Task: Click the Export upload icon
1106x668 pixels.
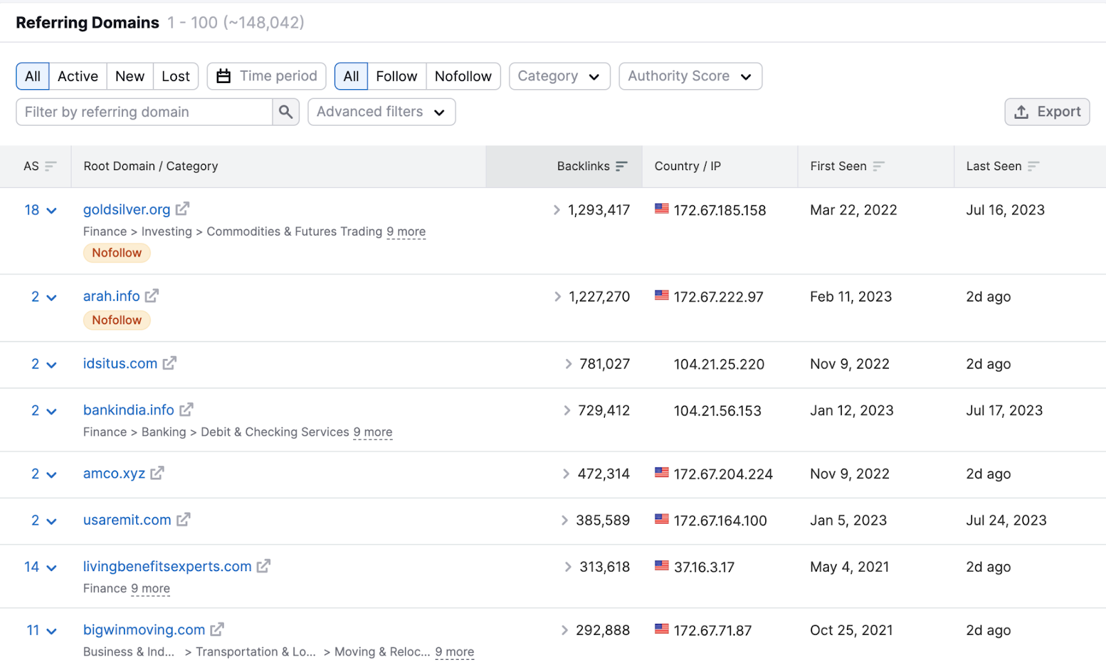Action: point(1022,111)
